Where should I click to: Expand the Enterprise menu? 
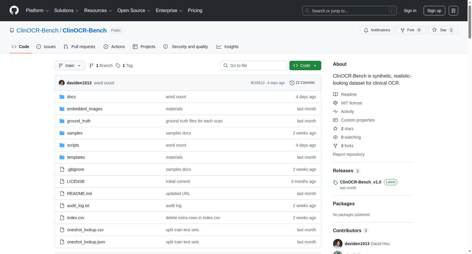[x=169, y=11]
